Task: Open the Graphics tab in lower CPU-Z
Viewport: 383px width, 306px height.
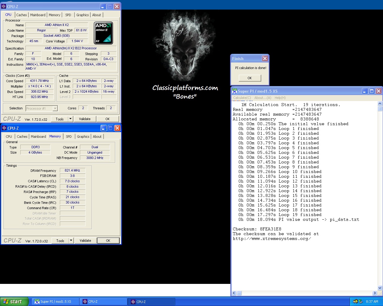Action: [83, 137]
